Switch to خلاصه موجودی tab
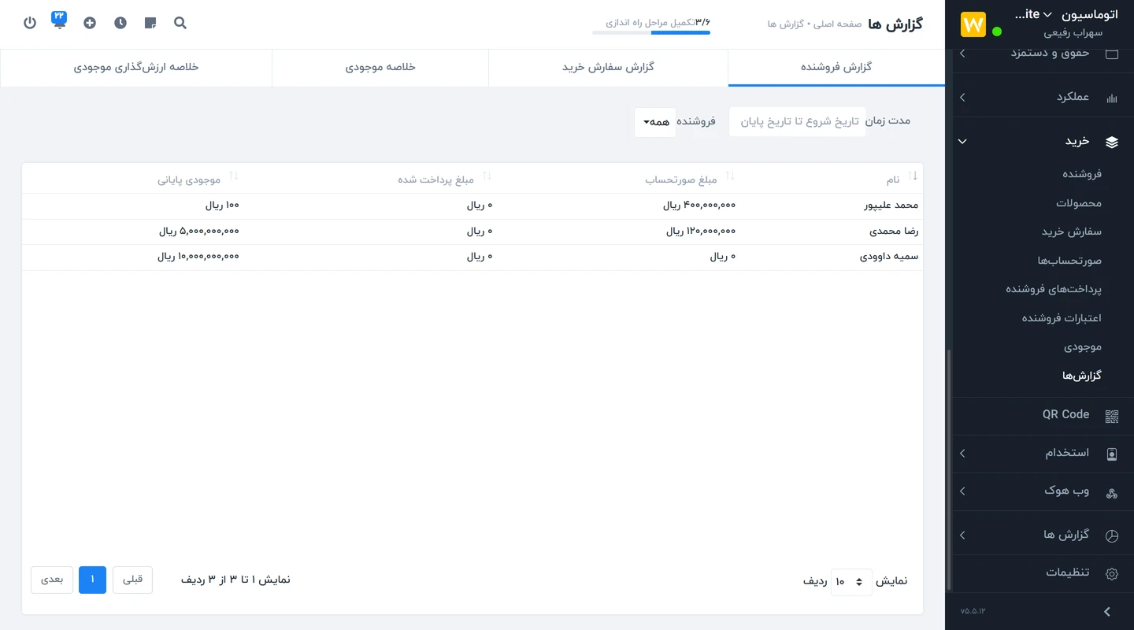The image size is (1134, 630). coord(380,68)
